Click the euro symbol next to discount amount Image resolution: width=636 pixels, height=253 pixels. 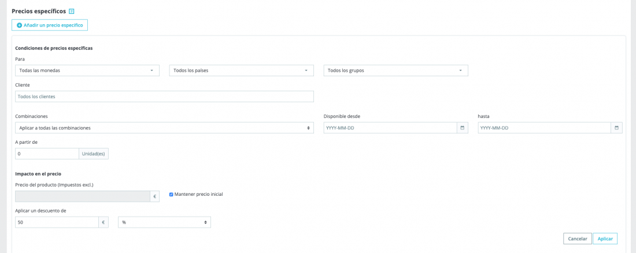(x=103, y=222)
